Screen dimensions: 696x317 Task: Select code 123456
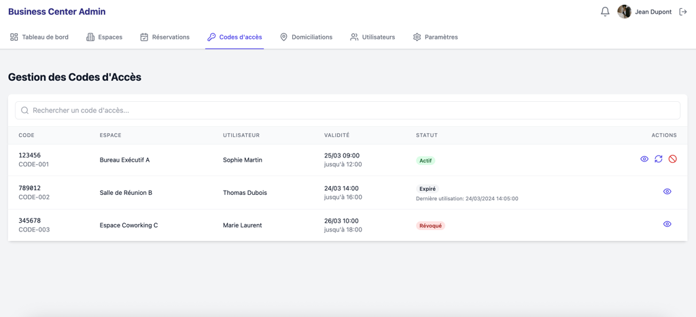coord(30,155)
